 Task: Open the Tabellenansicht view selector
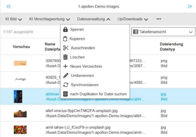coord(163,32)
